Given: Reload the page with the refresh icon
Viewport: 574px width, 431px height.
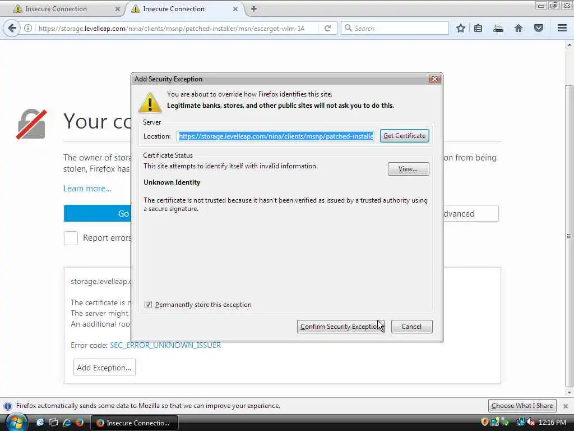Looking at the screenshot, I should (x=327, y=28).
